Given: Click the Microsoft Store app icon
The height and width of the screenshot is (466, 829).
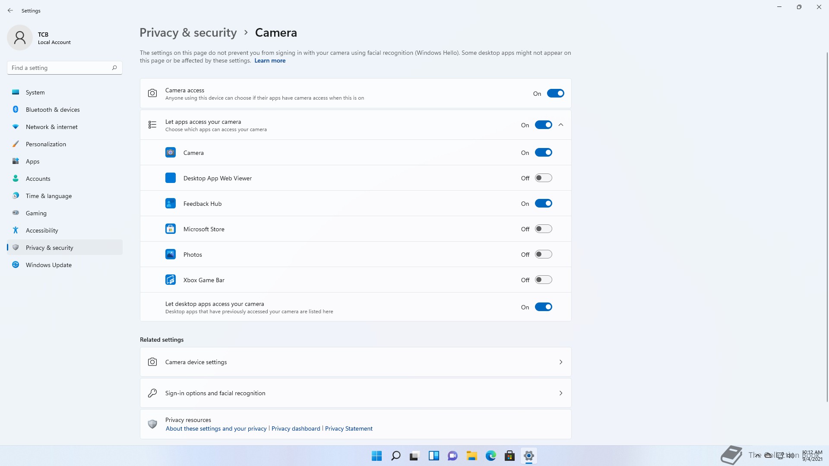Looking at the screenshot, I should click(171, 229).
